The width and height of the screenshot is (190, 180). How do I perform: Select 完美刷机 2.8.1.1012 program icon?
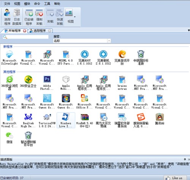coord(103,58)
